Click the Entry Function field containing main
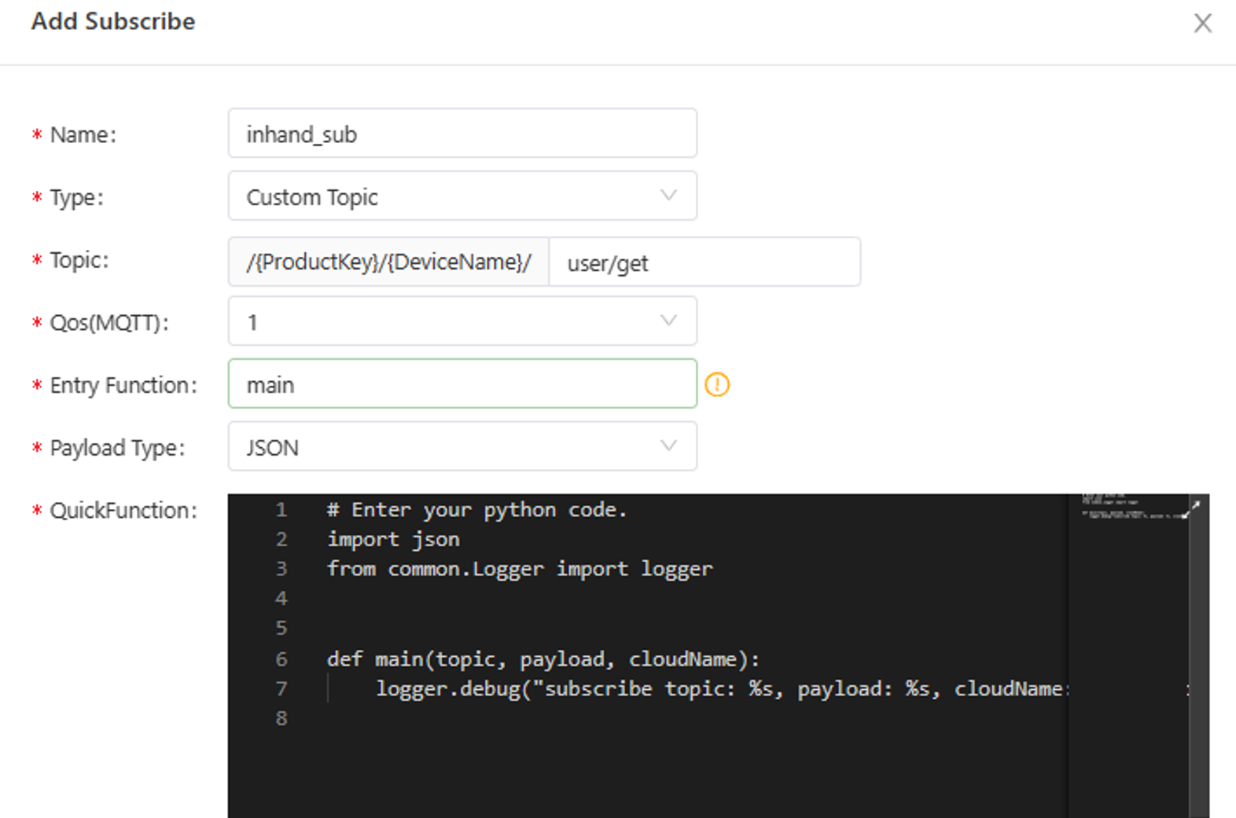 [x=462, y=384]
